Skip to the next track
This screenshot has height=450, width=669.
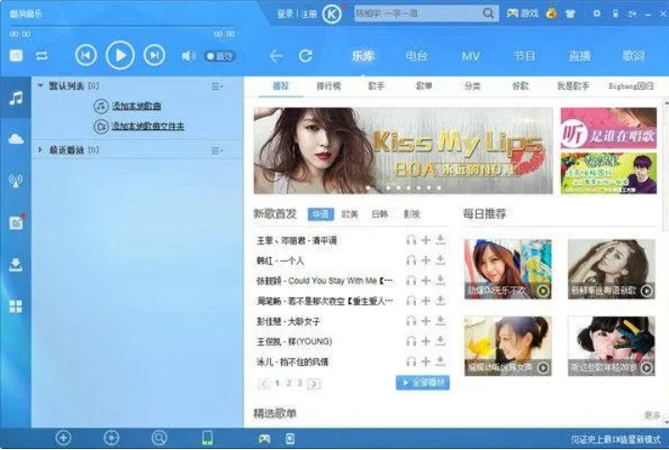[x=154, y=56]
